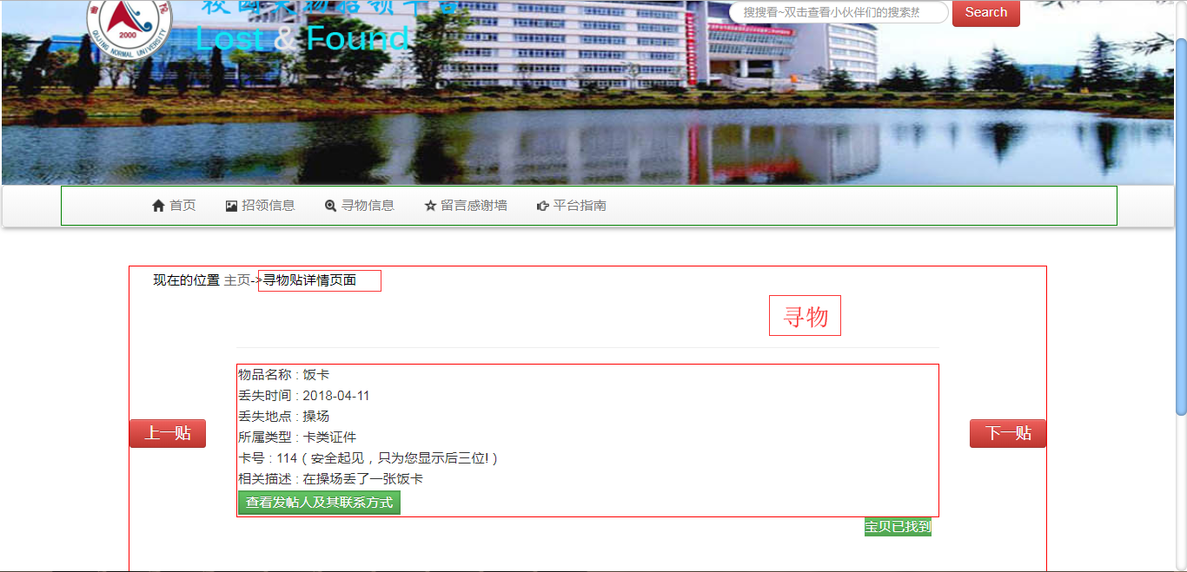Focus the 搜搜看 search input box
The width and height of the screenshot is (1187, 572).
pyautogui.click(x=839, y=13)
